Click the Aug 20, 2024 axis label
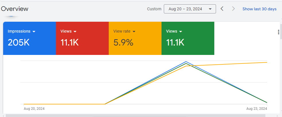Screen dimensions: 282x117 click(34, 109)
